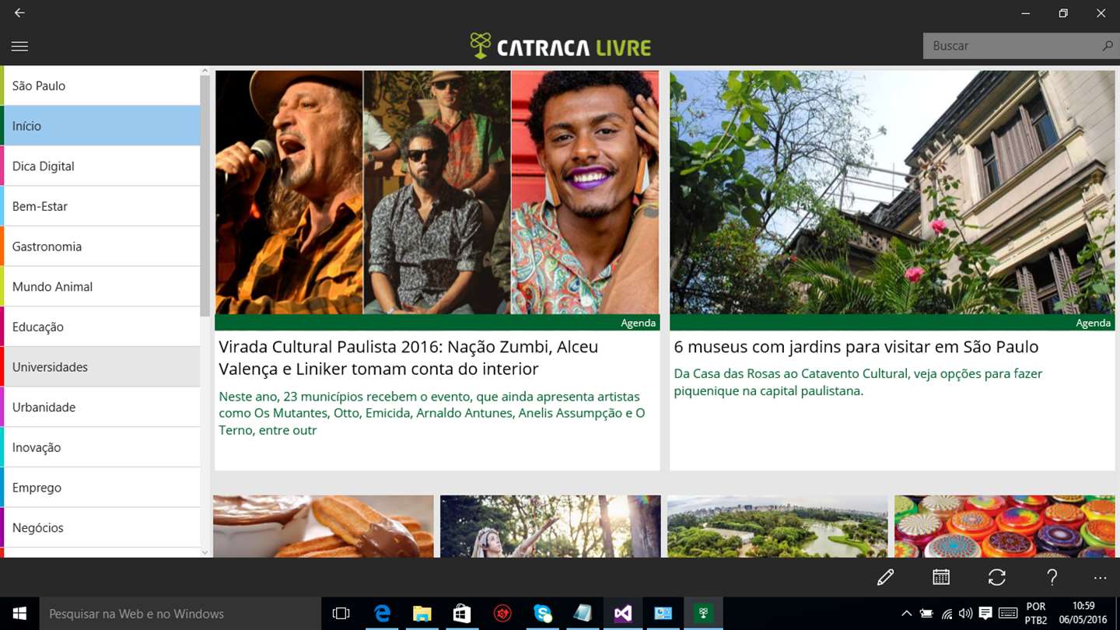Open the touch keyboard tray icon
This screenshot has height=630, width=1120.
[1007, 614]
